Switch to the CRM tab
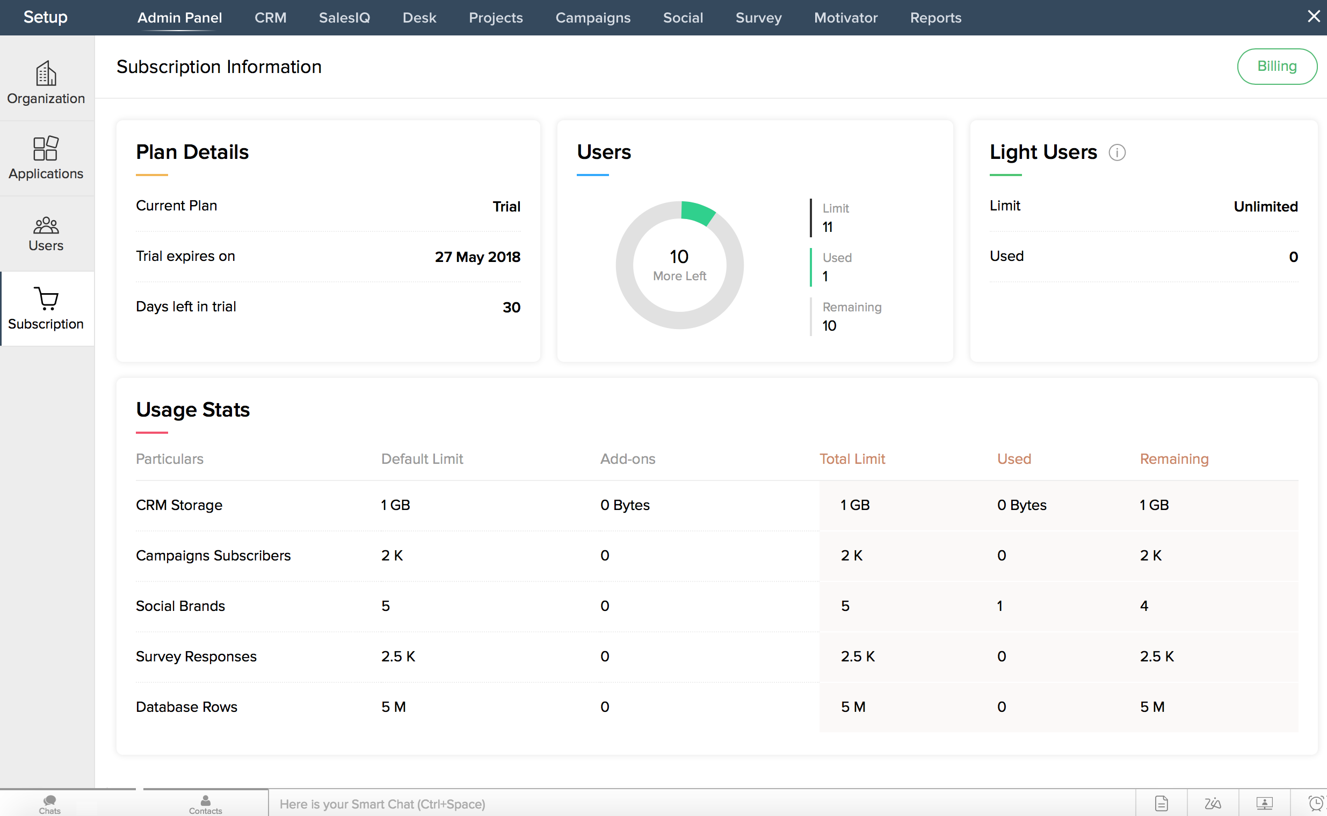Image resolution: width=1327 pixels, height=816 pixels. tap(270, 18)
